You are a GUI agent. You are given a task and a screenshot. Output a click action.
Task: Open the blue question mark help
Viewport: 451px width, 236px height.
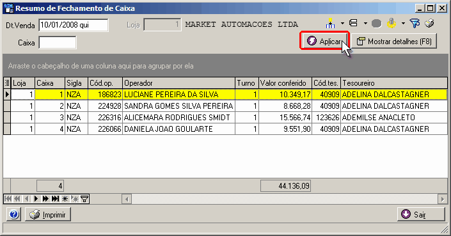(x=14, y=214)
